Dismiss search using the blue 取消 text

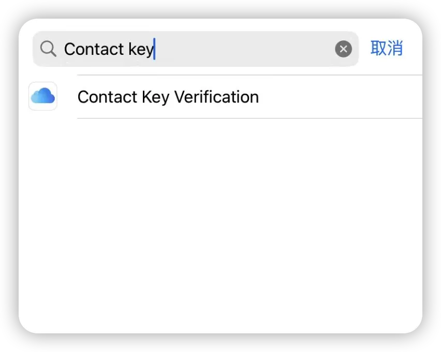point(387,48)
